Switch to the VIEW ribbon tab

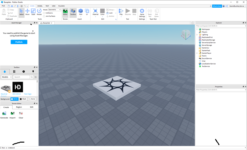pos(54,6)
